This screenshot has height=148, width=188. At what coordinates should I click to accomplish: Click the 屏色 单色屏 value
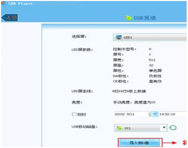155,71
